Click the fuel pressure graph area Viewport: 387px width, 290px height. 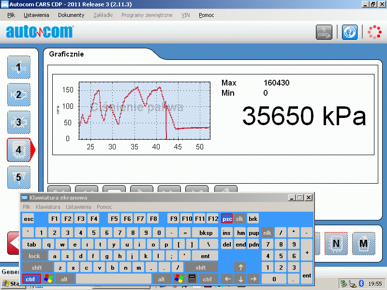coord(144,111)
